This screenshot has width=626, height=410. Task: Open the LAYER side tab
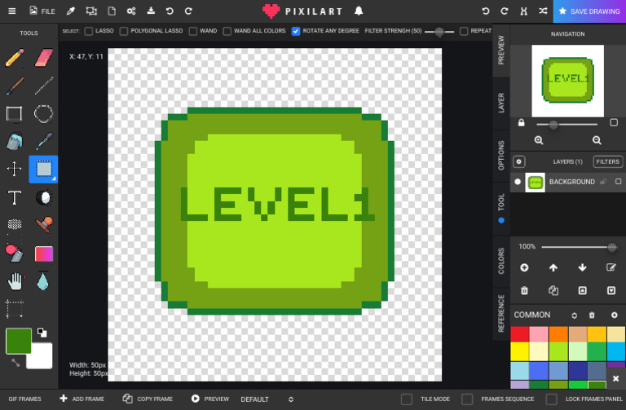coord(501,103)
